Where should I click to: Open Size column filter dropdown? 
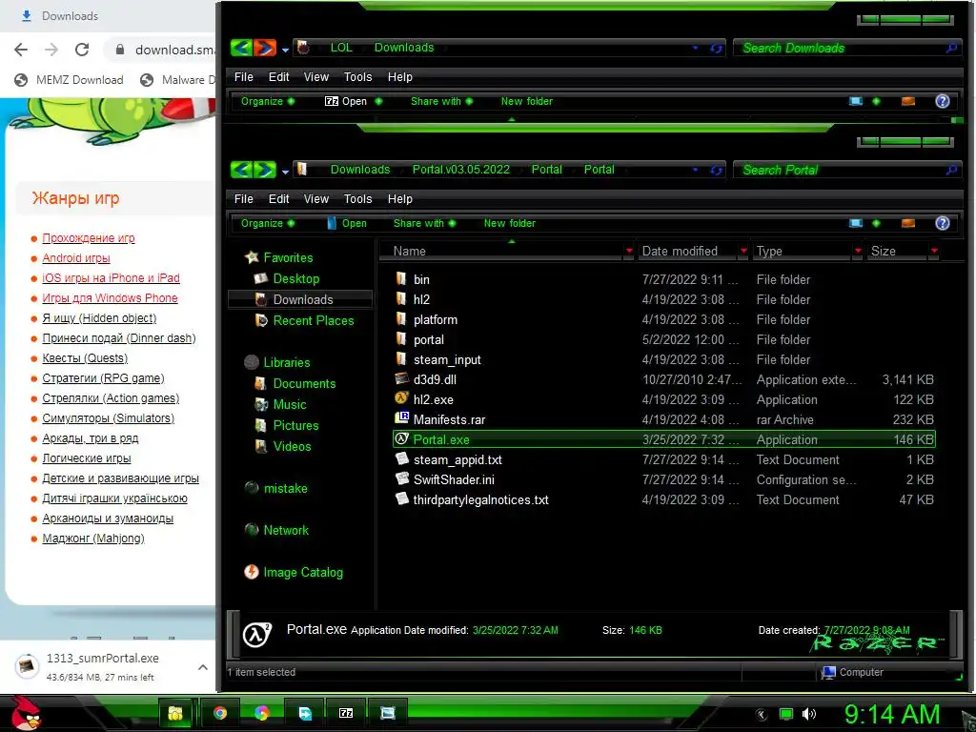click(934, 251)
